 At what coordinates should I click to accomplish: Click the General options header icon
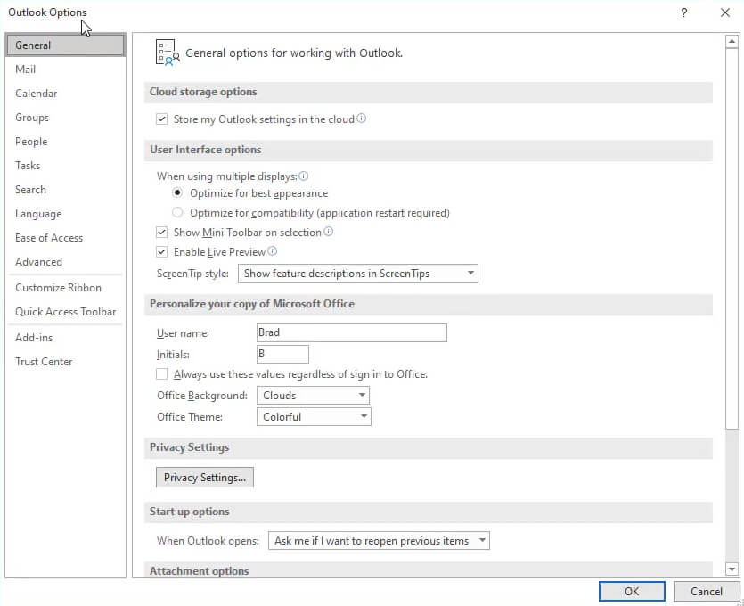(x=166, y=53)
